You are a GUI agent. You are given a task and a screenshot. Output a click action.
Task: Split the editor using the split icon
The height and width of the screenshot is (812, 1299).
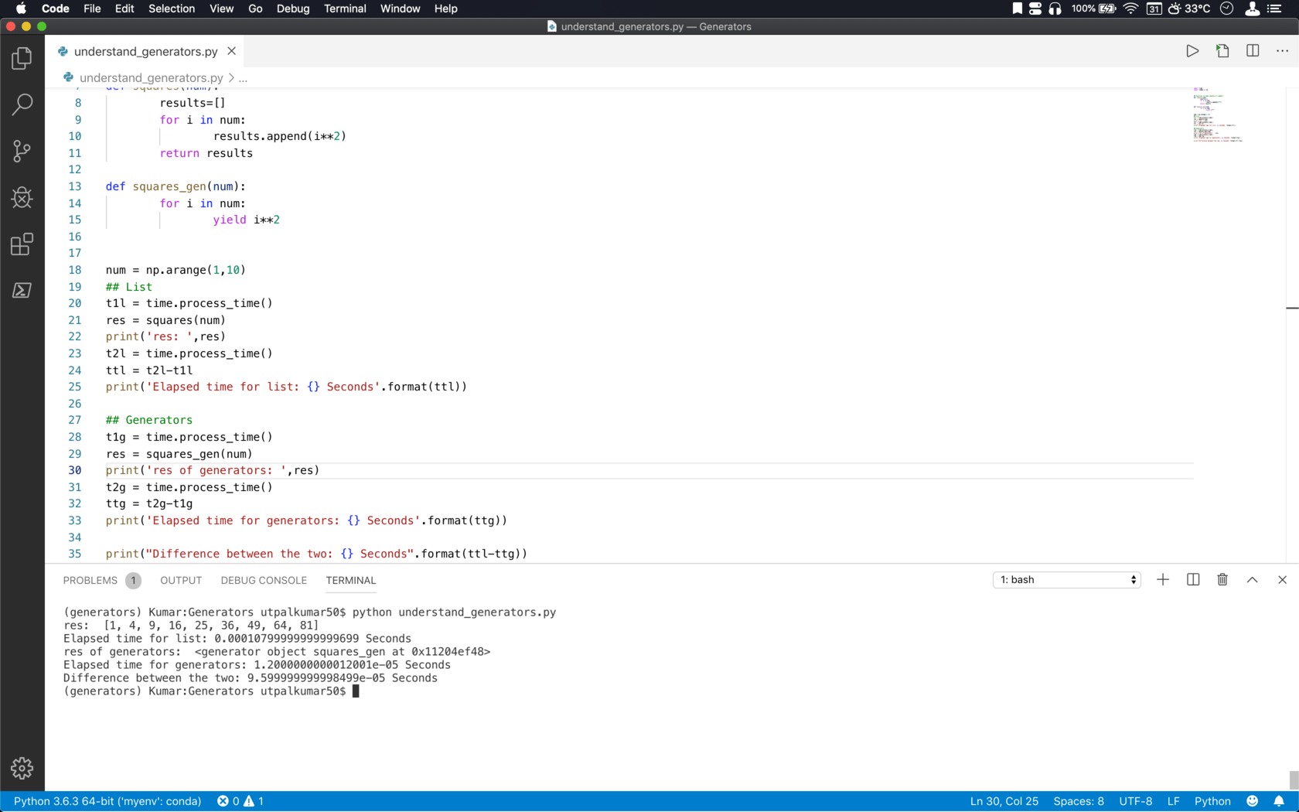pos(1252,51)
